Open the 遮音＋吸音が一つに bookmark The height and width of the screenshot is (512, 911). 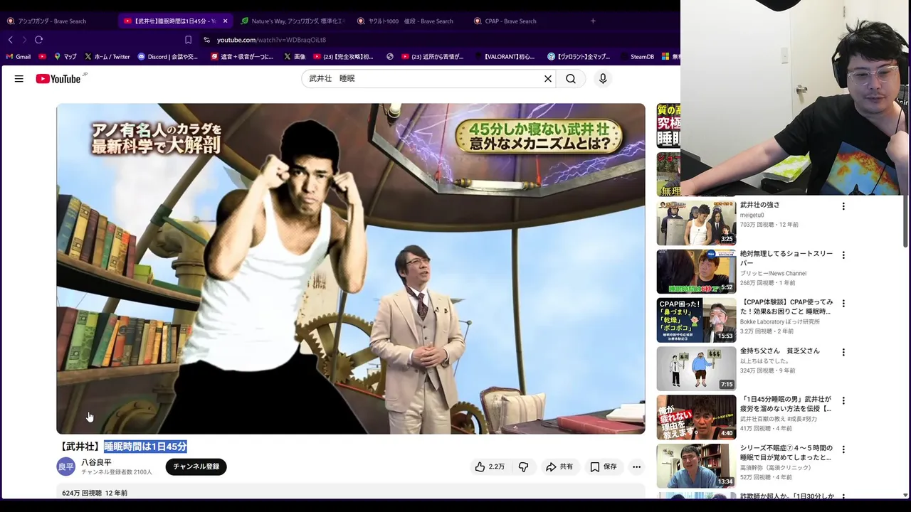[242, 56]
